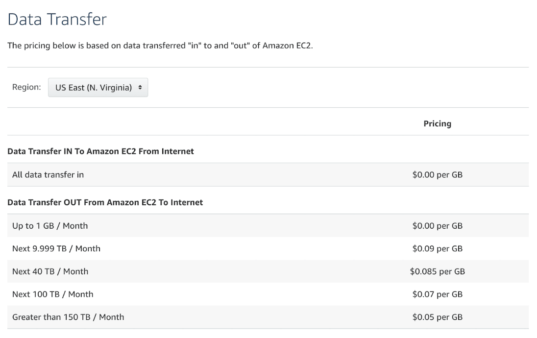The image size is (537, 338).
Task: Select the "Next 9.999 TB / Month" row label
Action: (x=56, y=249)
